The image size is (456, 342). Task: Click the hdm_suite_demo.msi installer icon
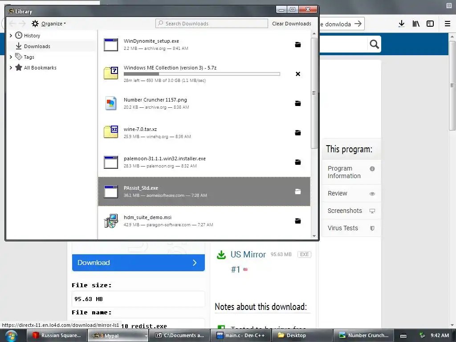point(111,221)
